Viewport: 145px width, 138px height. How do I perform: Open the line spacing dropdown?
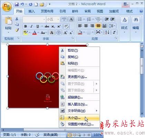[x=112, y=26]
